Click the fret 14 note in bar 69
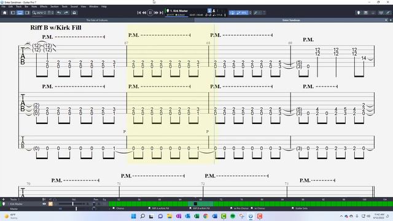 coord(364,58)
